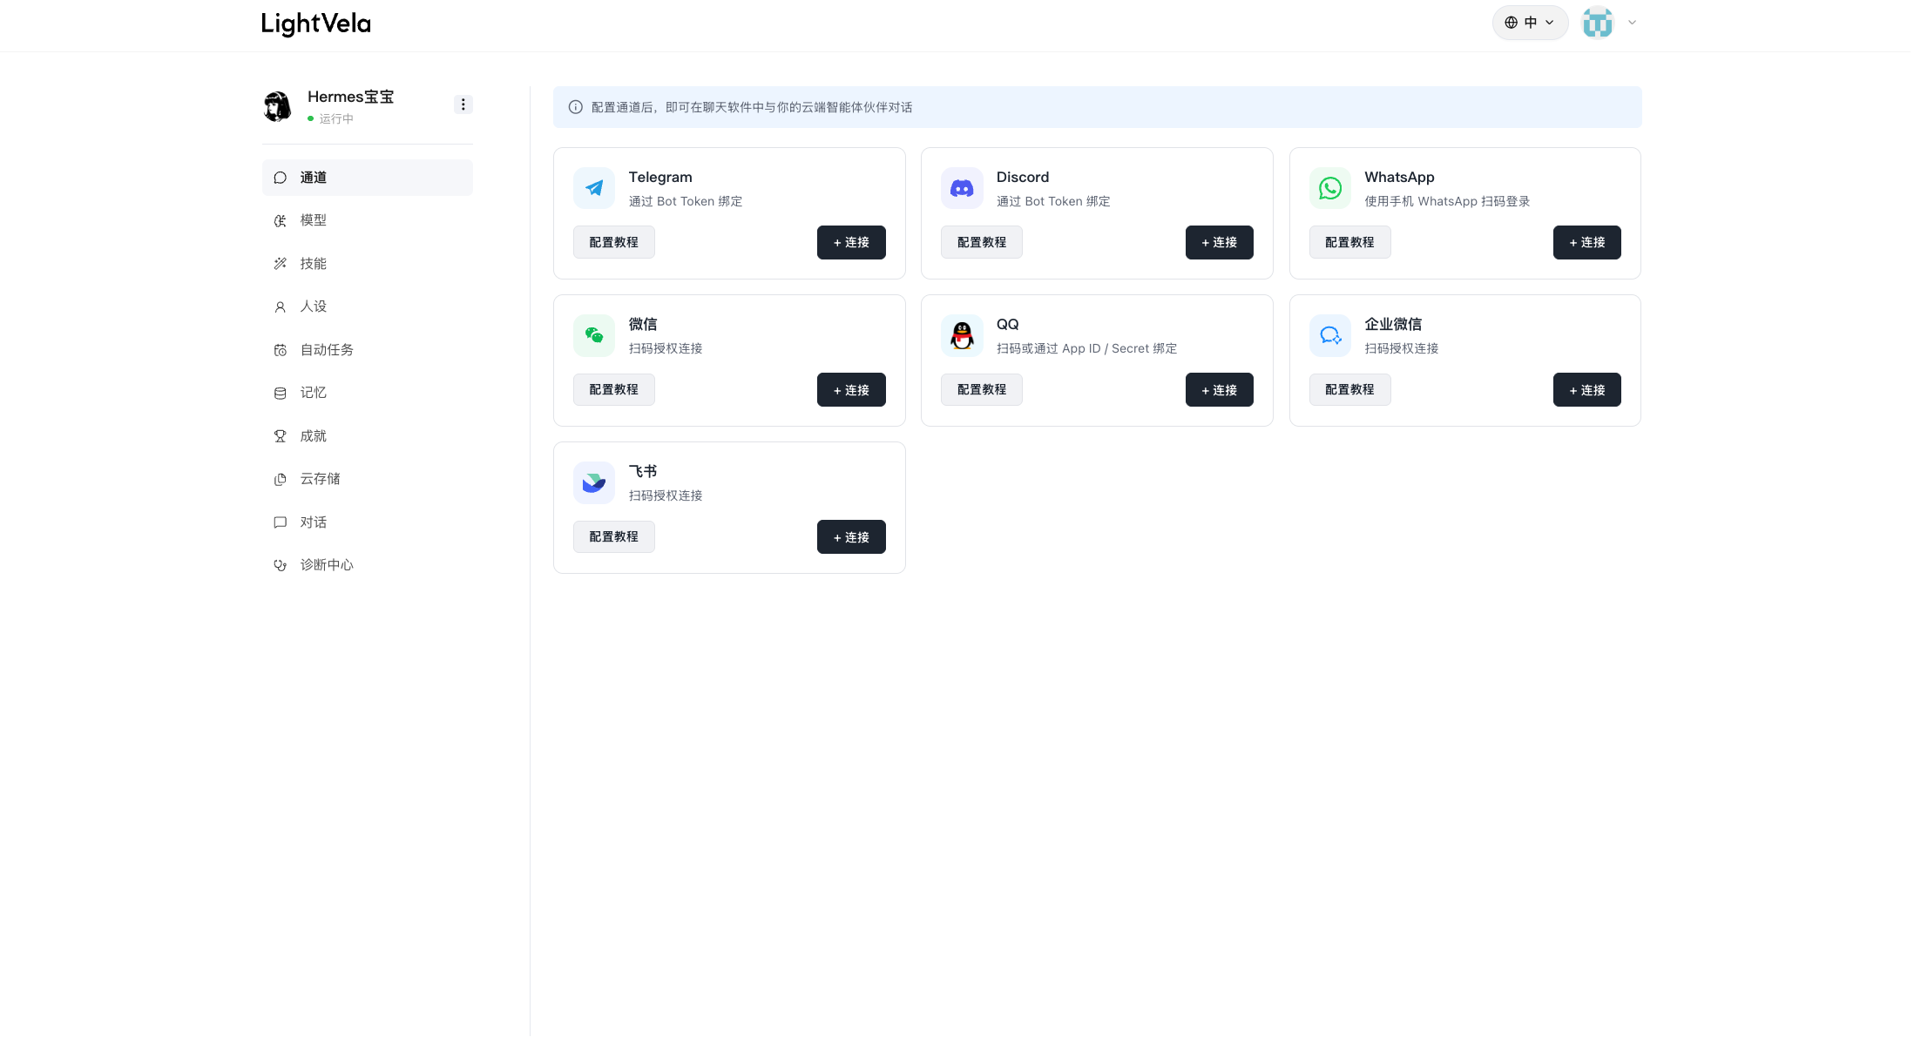Click the 技能 magic-wand sidebar icon
This screenshot has width=1914, height=1051.
click(281, 264)
